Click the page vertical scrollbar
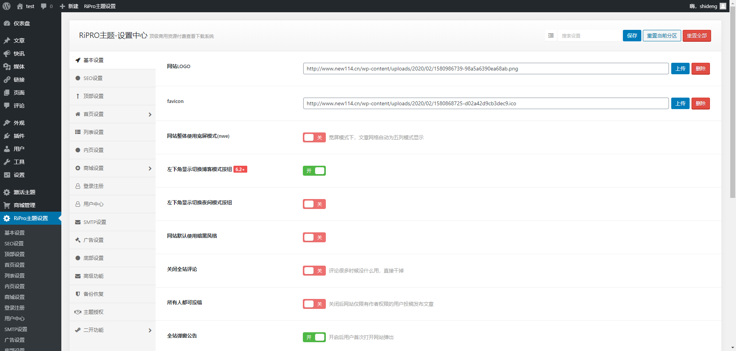 click(x=733, y=101)
